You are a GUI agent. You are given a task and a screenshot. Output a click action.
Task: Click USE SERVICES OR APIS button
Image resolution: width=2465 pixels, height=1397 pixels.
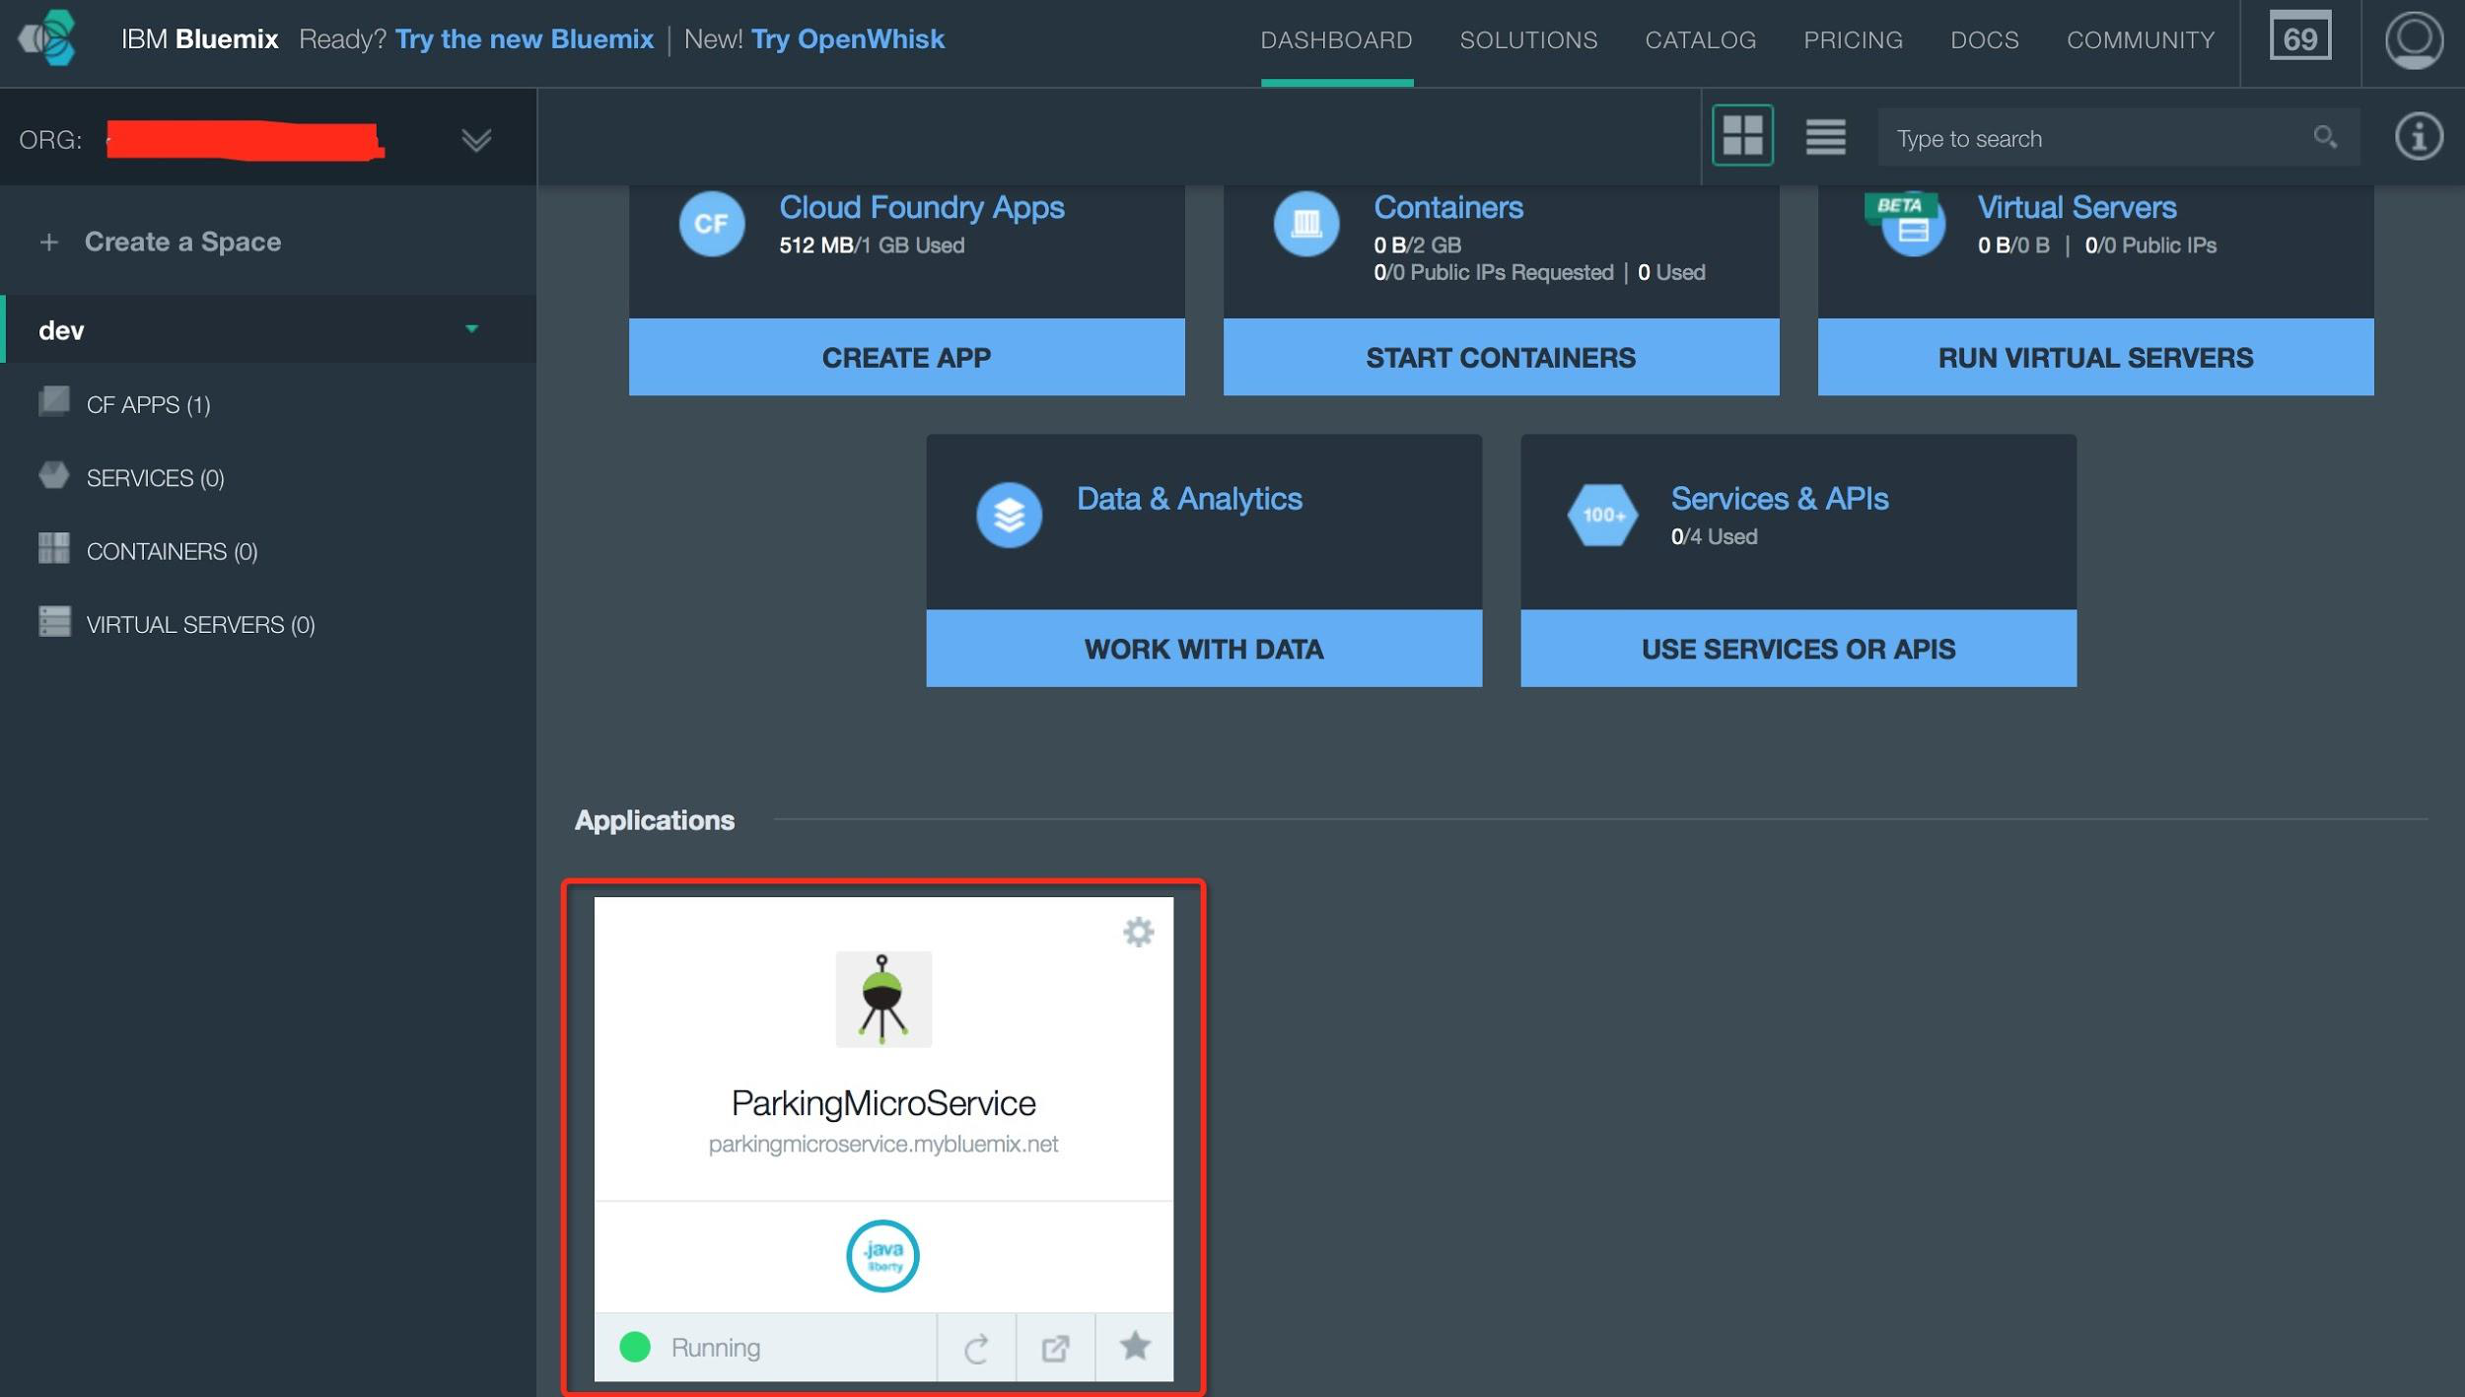[1798, 648]
